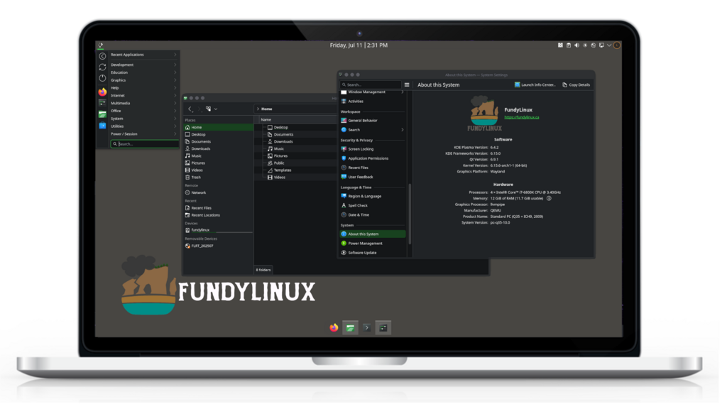
Task: Click the volume icon in system tray
Action: pos(576,45)
